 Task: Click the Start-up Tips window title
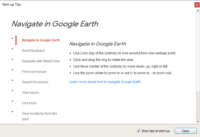[x=12, y=4]
